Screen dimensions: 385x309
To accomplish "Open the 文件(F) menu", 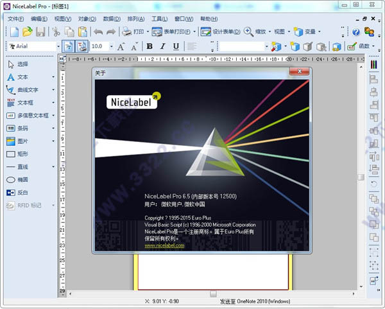I will [x=15, y=19].
